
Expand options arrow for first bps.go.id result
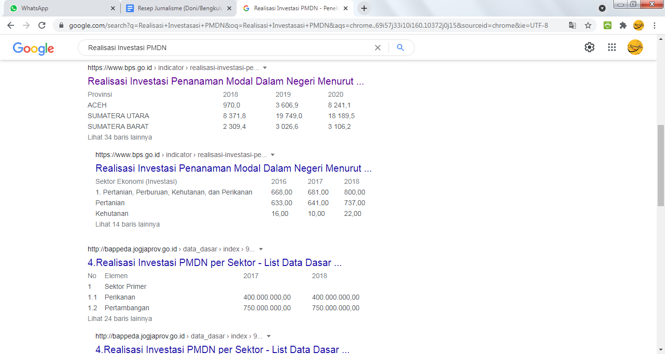point(265,68)
